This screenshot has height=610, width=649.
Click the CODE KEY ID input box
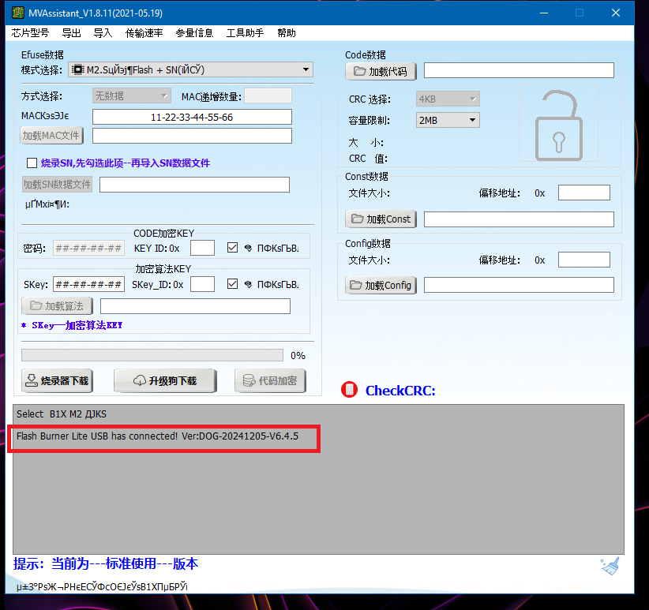(202, 248)
